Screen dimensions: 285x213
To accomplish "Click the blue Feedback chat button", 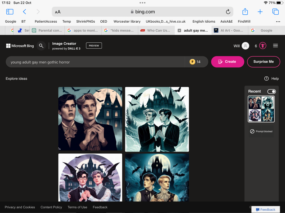I will 266,210.
